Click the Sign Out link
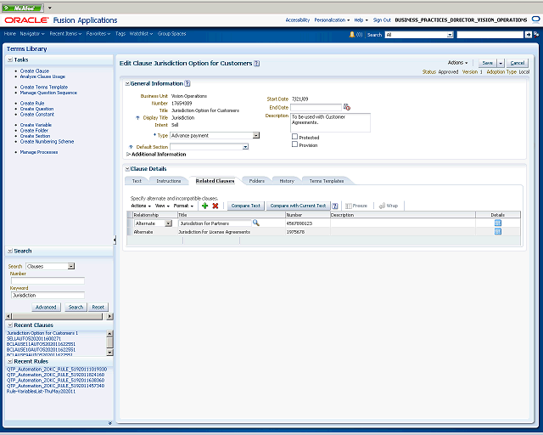Image resolution: width=543 pixels, height=435 pixels. pos(382,20)
